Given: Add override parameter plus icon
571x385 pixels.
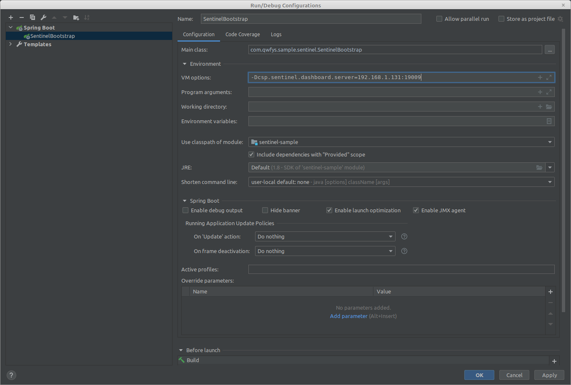Looking at the screenshot, I should pyautogui.click(x=551, y=292).
